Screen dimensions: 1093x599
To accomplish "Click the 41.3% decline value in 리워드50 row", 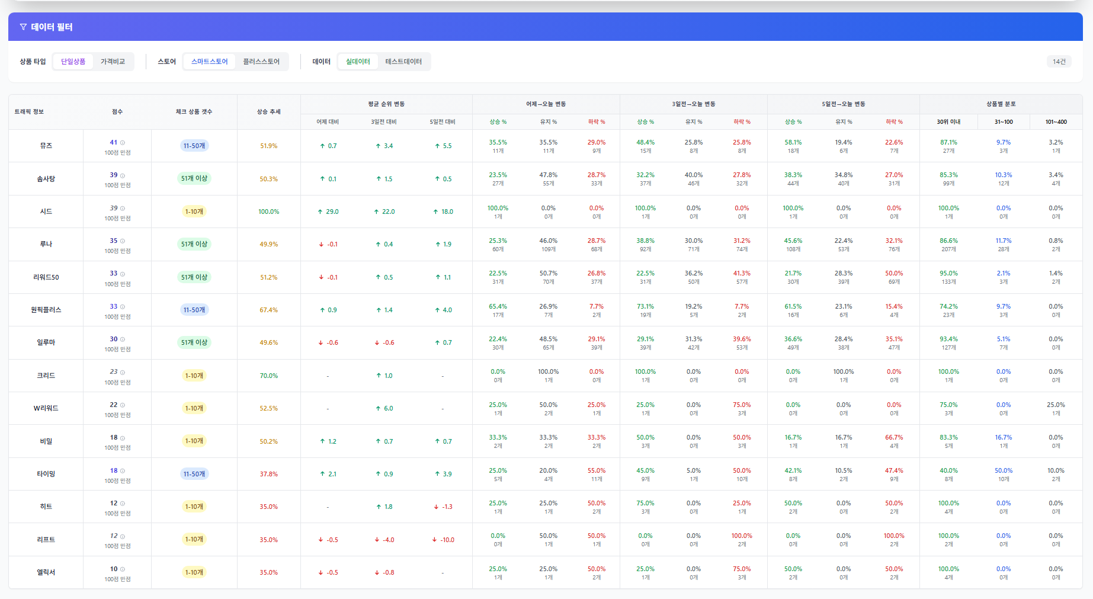I will click(742, 273).
